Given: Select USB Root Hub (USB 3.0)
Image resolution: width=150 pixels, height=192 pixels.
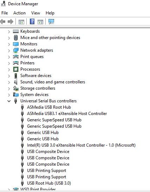Looking at the screenshot, I should tap(49, 183).
